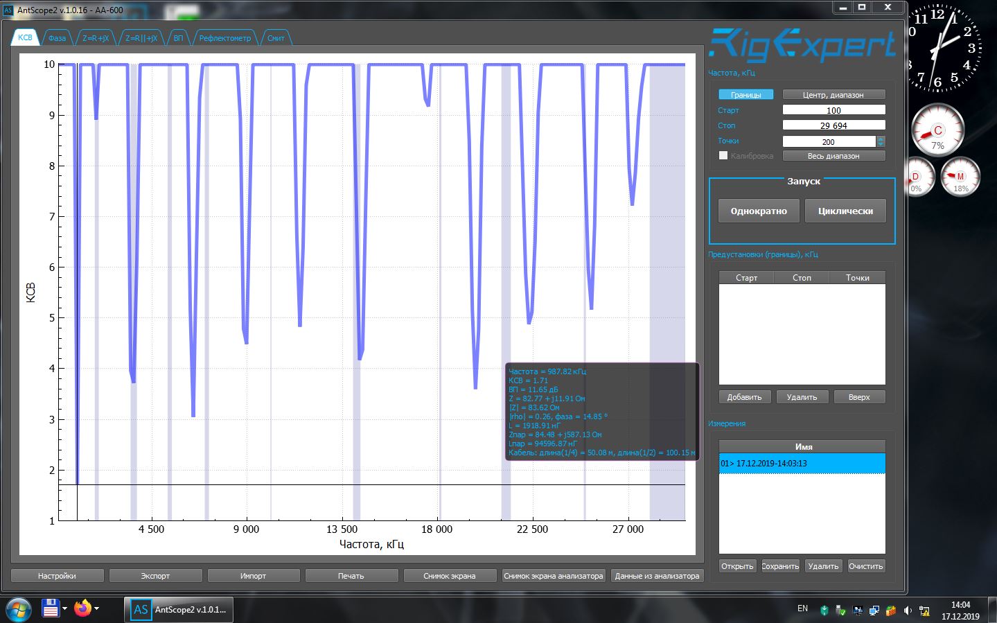The height and width of the screenshot is (623, 997).
Task: Click the CPU usage gauge gadget
Action: point(937,131)
